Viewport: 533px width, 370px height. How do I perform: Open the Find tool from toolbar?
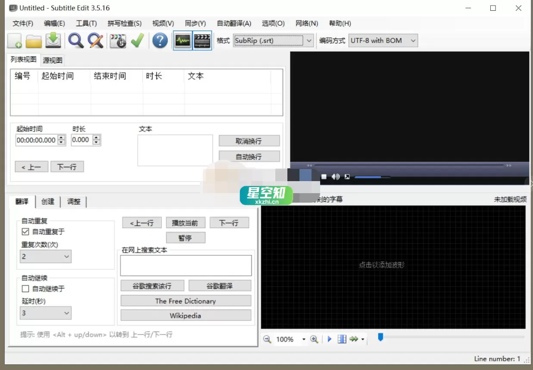76,41
